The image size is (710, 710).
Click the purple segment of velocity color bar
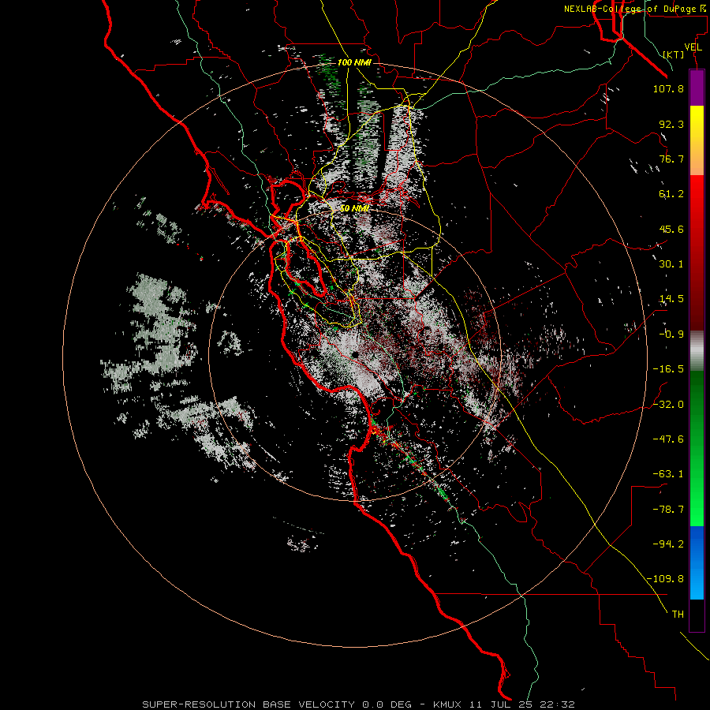coord(697,88)
